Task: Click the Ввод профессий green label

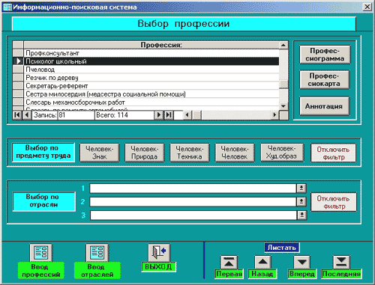Action: click(41, 271)
